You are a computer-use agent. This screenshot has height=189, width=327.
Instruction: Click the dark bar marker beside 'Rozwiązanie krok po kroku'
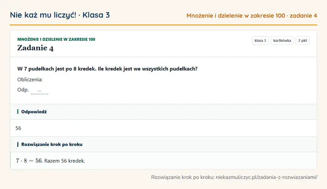[x=18, y=144]
